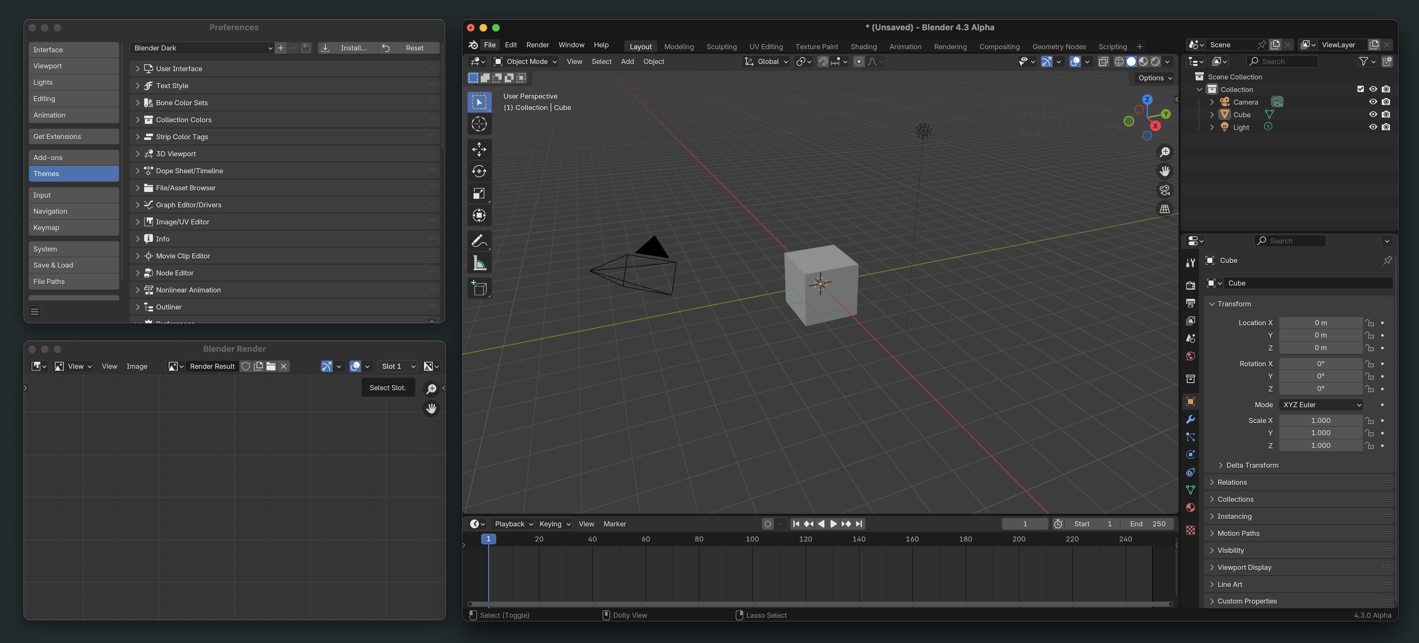Screen dimensions: 1419x643
Task: Click Get Extensions in Preferences
Action: (x=74, y=136)
